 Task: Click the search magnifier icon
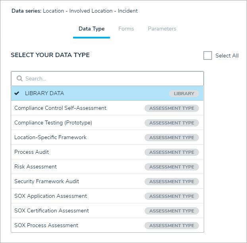[19, 78]
